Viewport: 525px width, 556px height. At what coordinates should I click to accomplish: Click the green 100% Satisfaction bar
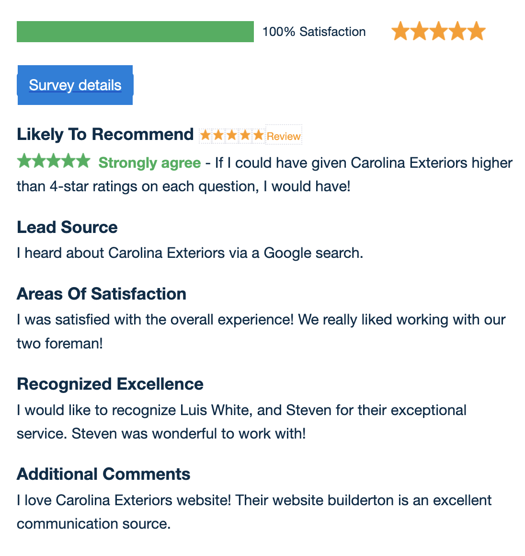pyautogui.click(x=135, y=32)
